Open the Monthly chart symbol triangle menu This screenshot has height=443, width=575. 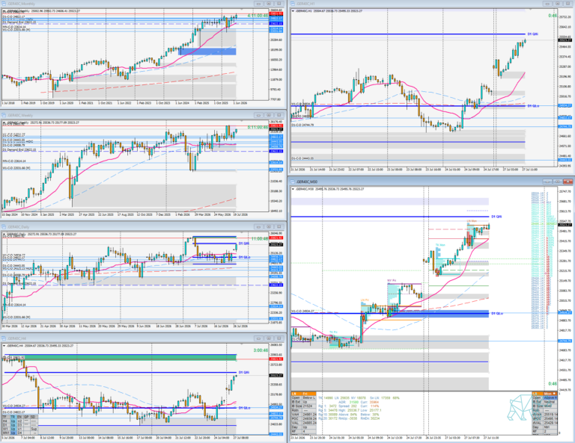[4, 11]
